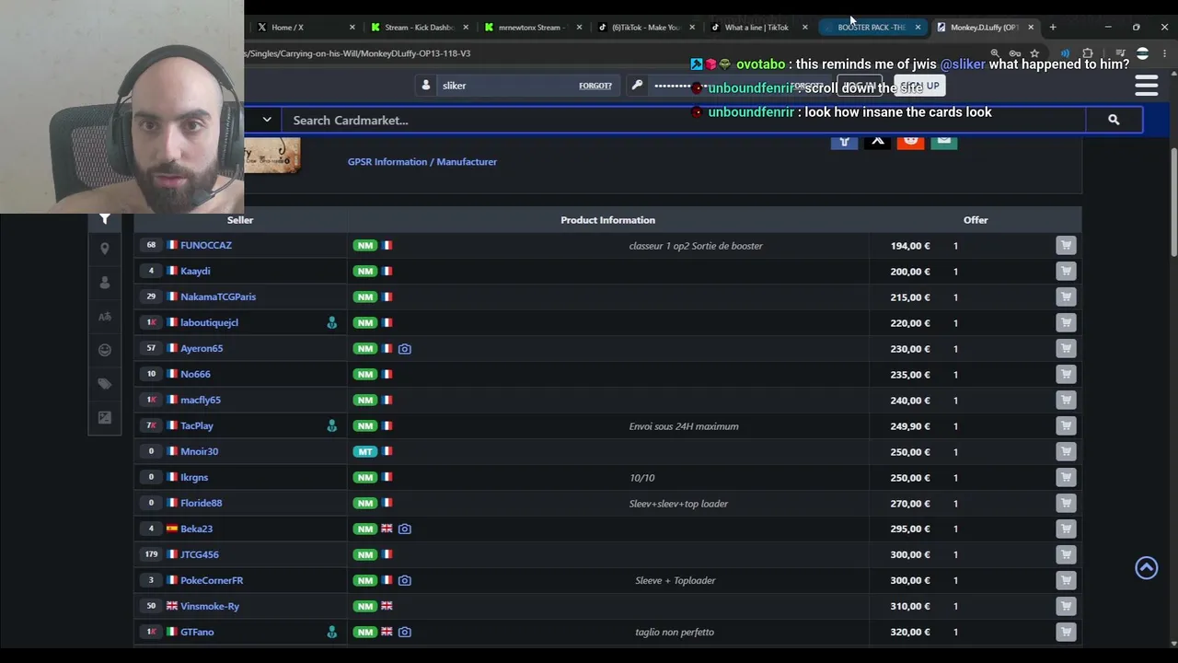The image size is (1178, 663).
Task: Expand the seller type person filter
Action: [x=105, y=283]
